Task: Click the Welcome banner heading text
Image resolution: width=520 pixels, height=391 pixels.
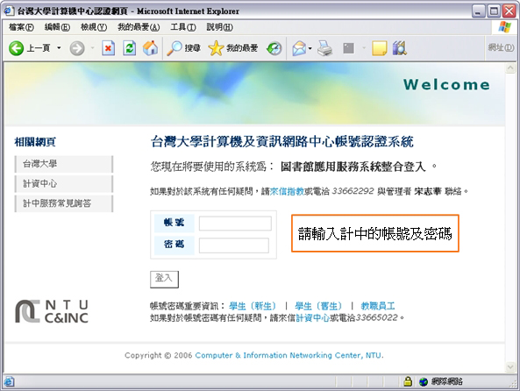Action: (446, 84)
